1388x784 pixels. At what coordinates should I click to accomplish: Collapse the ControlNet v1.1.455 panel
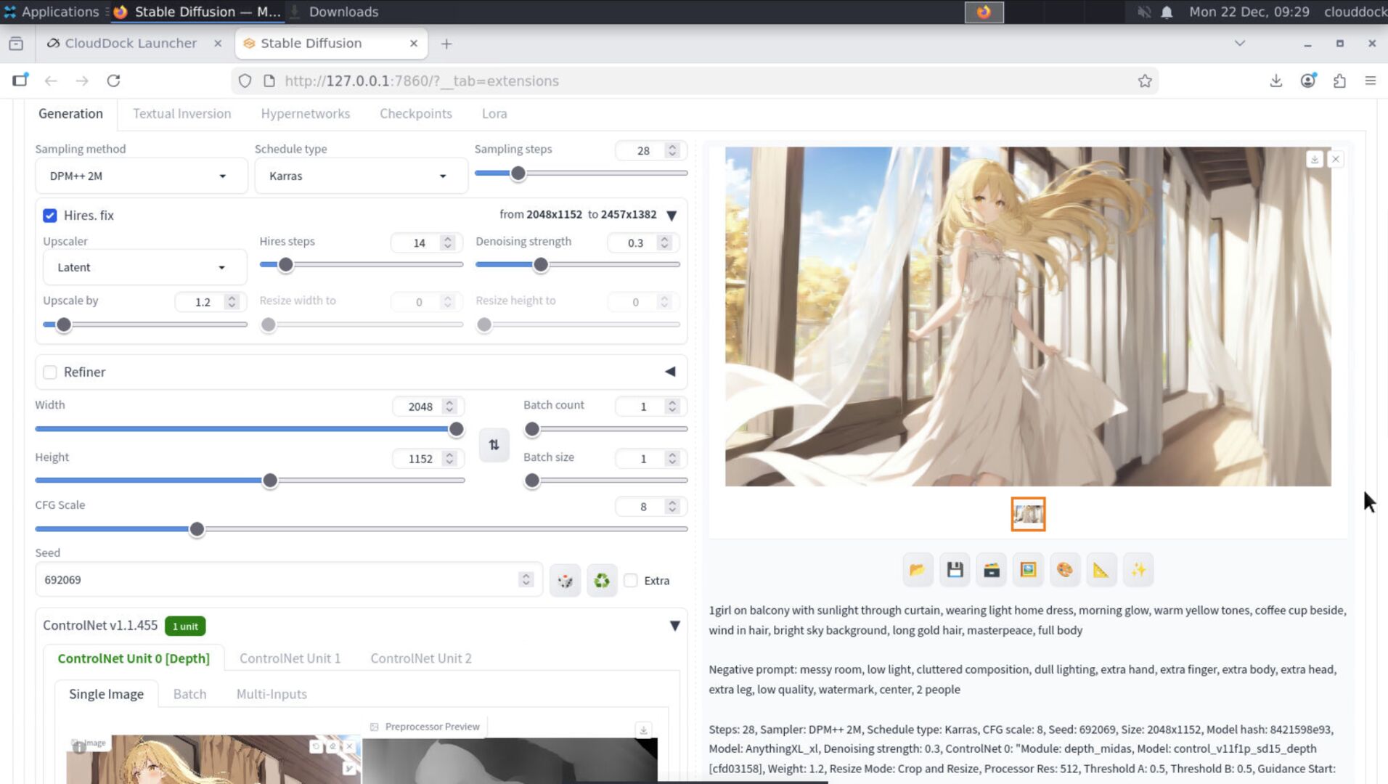[x=674, y=626]
